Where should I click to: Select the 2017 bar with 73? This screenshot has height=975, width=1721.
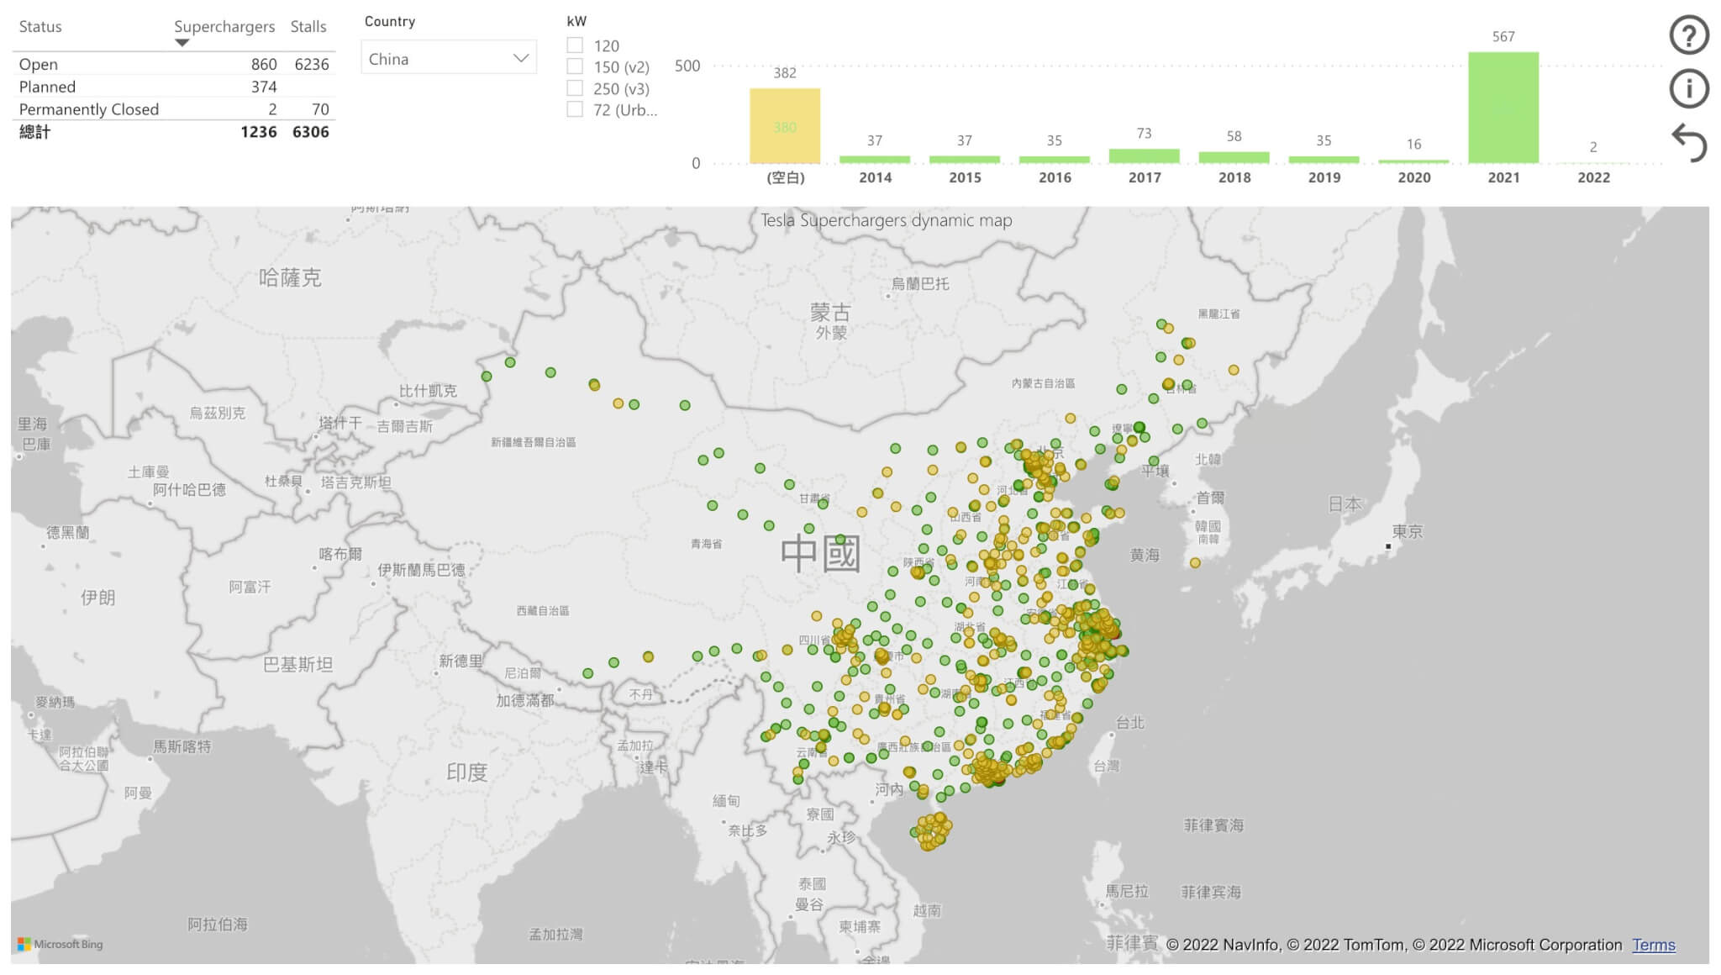[1145, 155]
